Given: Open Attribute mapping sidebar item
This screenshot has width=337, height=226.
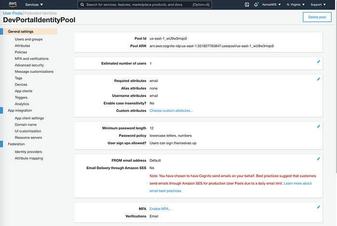Looking at the screenshot, I should tap(29, 158).
